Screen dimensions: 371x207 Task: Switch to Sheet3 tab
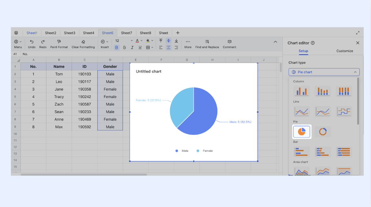click(69, 33)
